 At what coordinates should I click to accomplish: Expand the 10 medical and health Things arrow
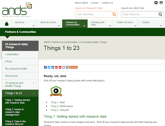pos(34,83)
